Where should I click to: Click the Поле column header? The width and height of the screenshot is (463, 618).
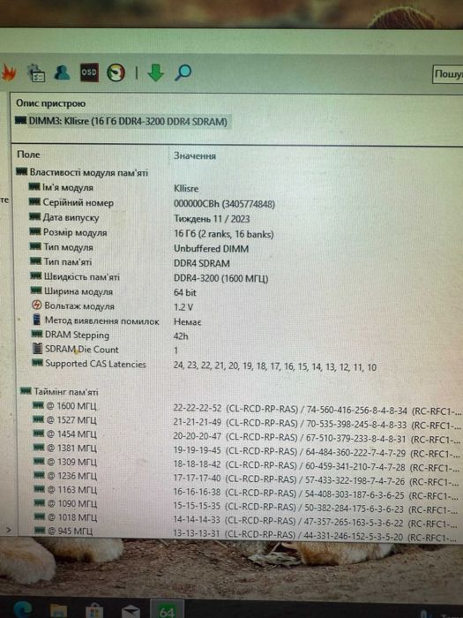(28, 154)
